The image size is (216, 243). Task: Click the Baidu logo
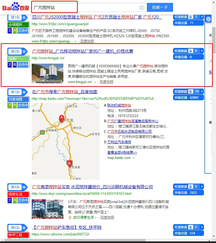[x=15, y=7]
